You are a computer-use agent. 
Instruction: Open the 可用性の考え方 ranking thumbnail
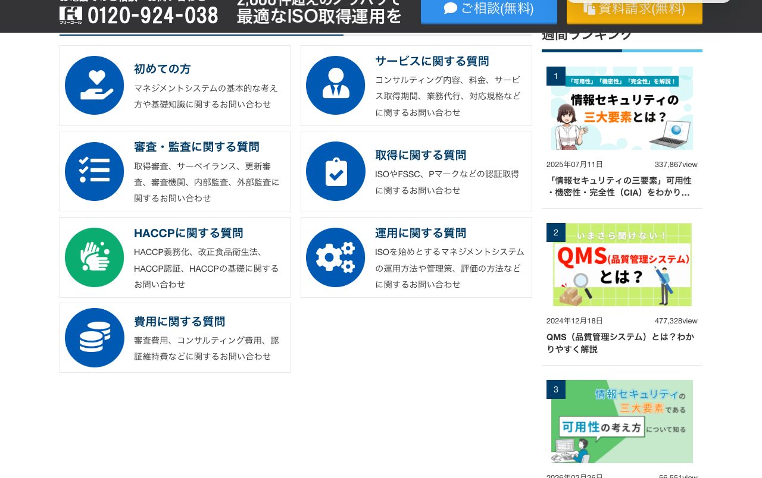coord(622,422)
